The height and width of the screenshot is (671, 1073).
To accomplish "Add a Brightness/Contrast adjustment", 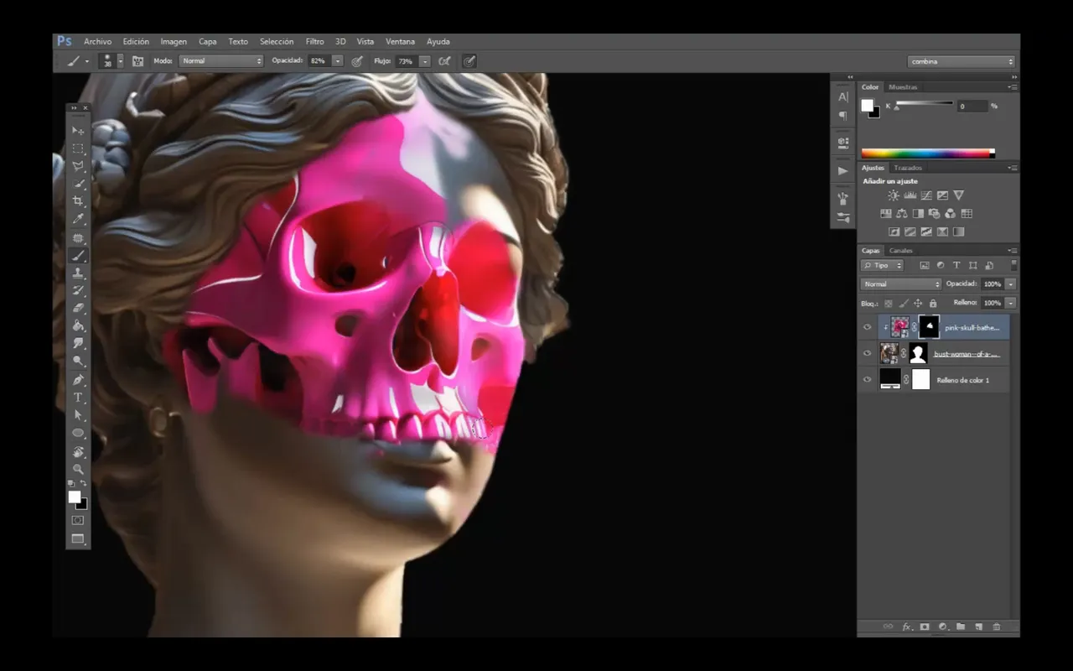I will [x=894, y=195].
